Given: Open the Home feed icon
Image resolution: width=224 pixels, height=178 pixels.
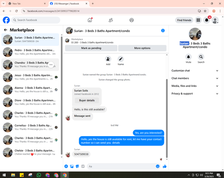Looking at the screenshot, I should tap(90, 20).
